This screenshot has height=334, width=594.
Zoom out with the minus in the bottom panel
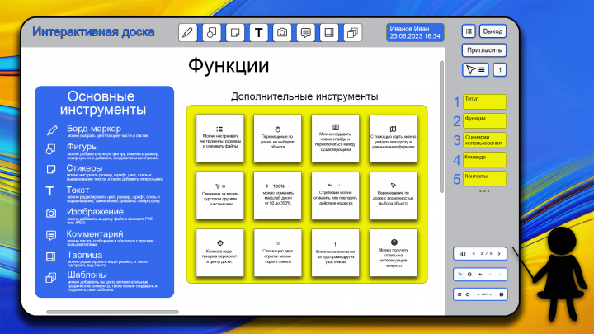tap(491, 294)
